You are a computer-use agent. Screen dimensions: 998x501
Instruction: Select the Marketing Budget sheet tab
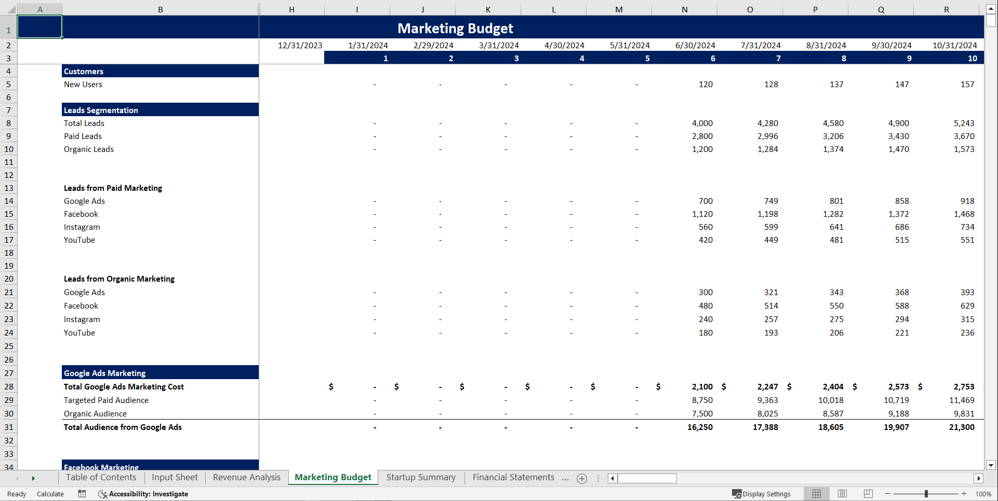[x=333, y=477]
